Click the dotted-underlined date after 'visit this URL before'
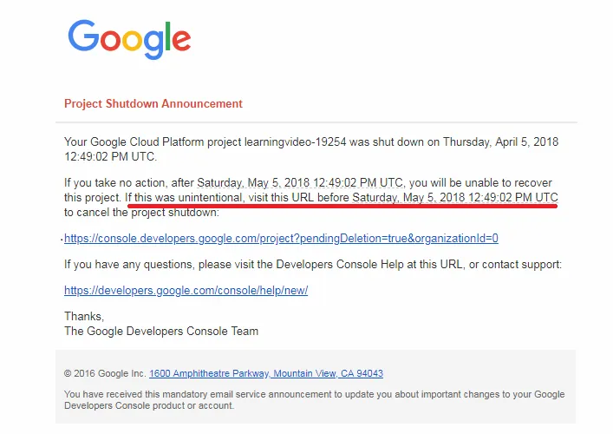The height and width of the screenshot is (434, 613). click(455, 197)
